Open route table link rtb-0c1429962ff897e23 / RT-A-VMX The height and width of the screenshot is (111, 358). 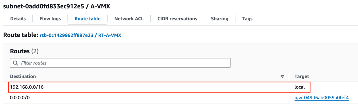click(x=80, y=35)
